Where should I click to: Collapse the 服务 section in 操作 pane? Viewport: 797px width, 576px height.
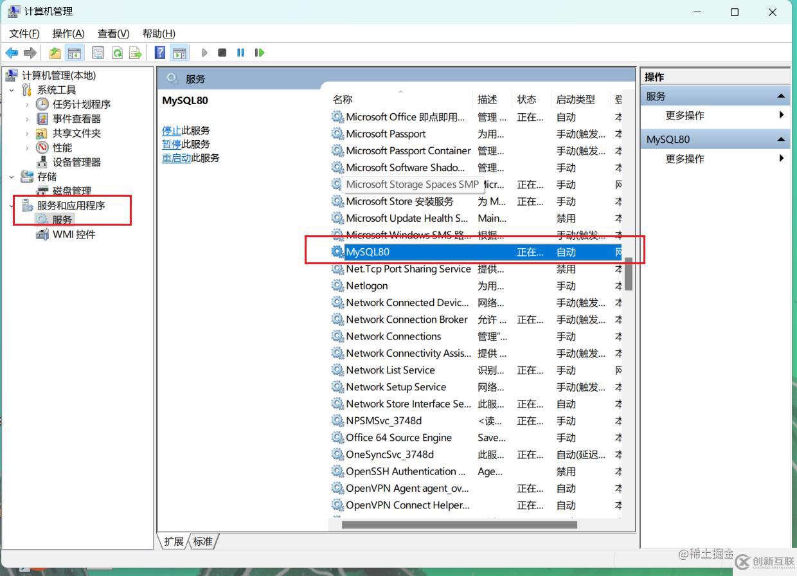click(781, 96)
